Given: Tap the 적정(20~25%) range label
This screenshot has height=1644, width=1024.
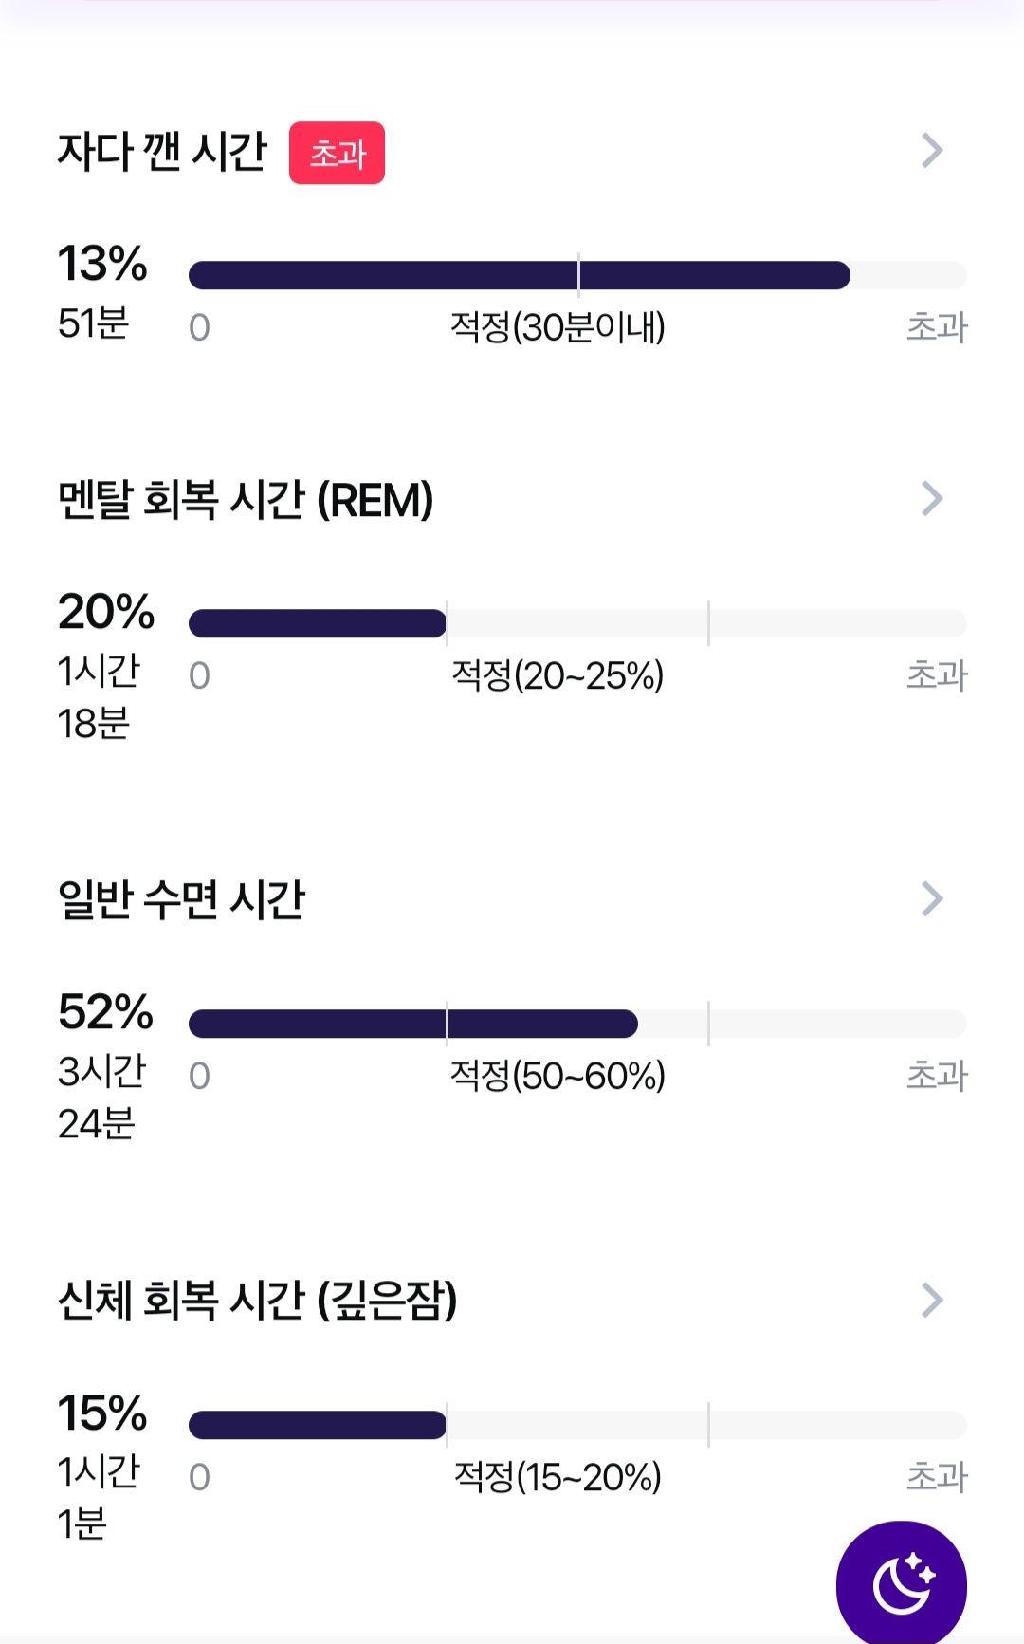Looking at the screenshot, I should click(558, 675).
